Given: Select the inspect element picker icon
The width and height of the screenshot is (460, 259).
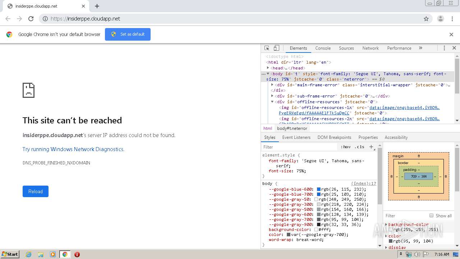Looking at the screenshot, I should click(267, 48).
